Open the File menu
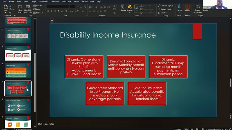This screenshot has width=232, height=130. coord(4,2)
